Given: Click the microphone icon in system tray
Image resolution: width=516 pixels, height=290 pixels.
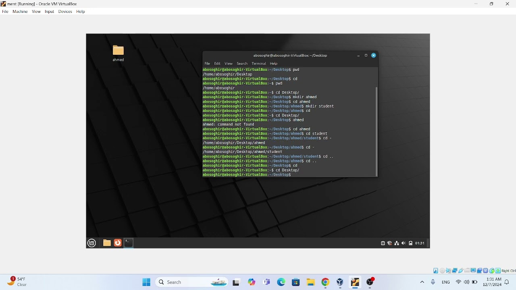Looking at the screenshot, I should pyautogui.click(x=433, y=282).
